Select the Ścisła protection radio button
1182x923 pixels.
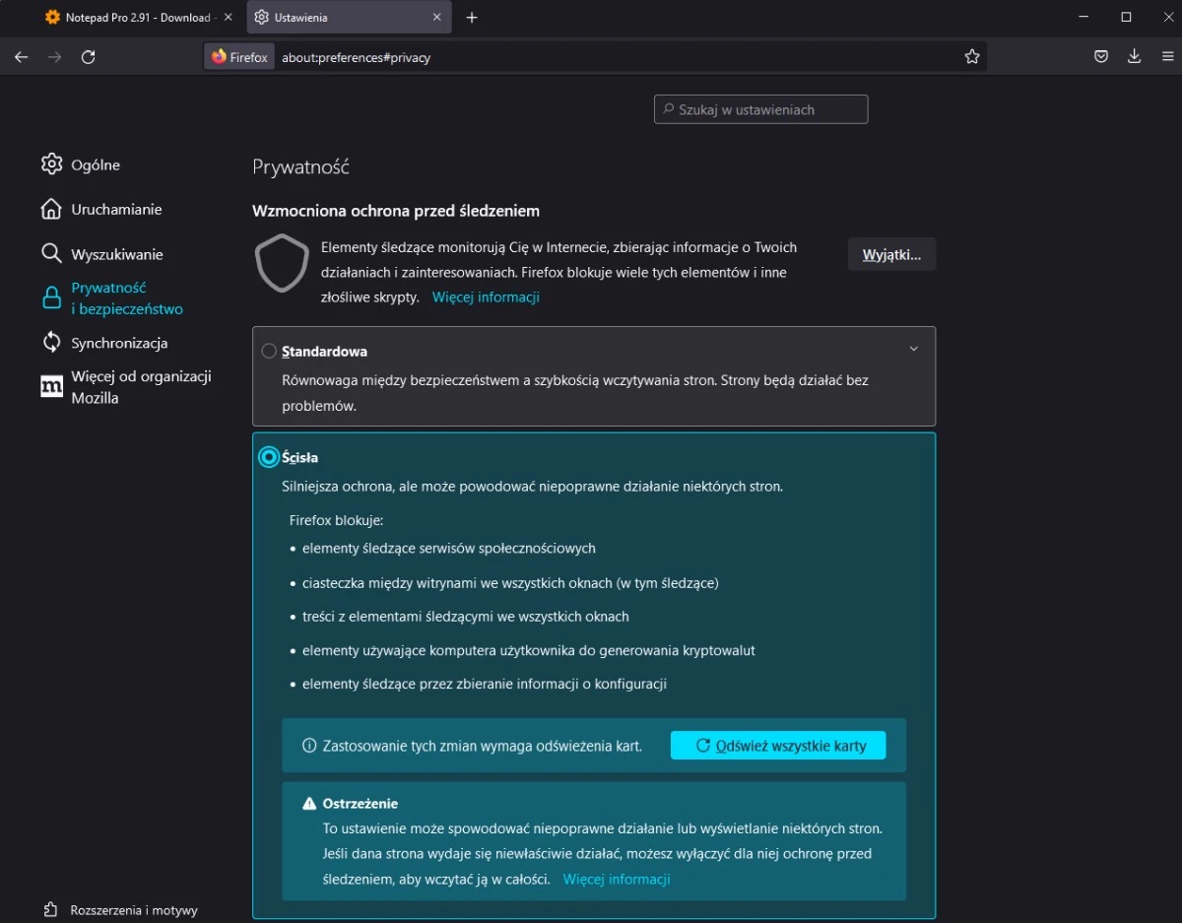pos(269,457)
